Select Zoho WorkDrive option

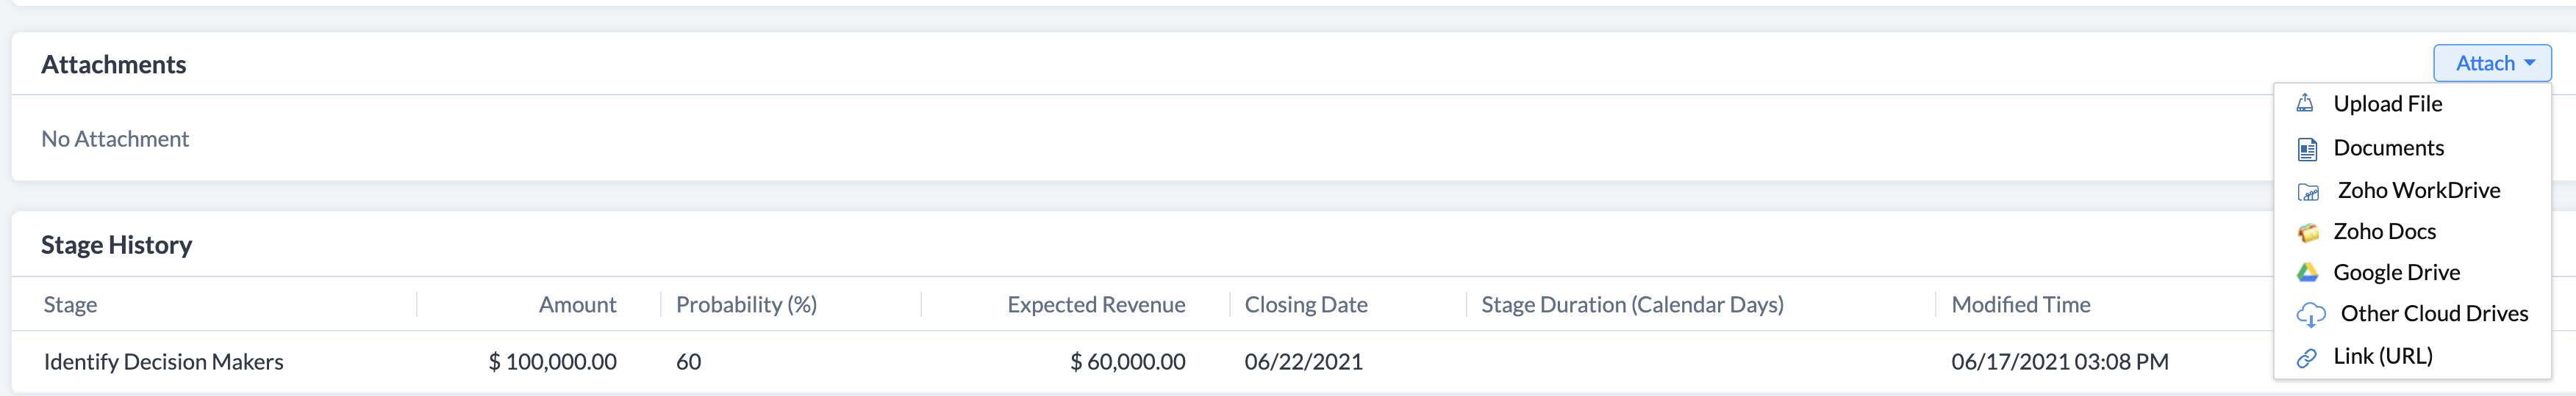click(2412, 191)
